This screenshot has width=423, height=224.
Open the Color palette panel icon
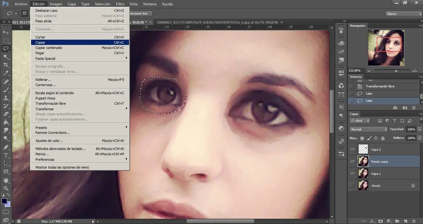pos(341,43)
